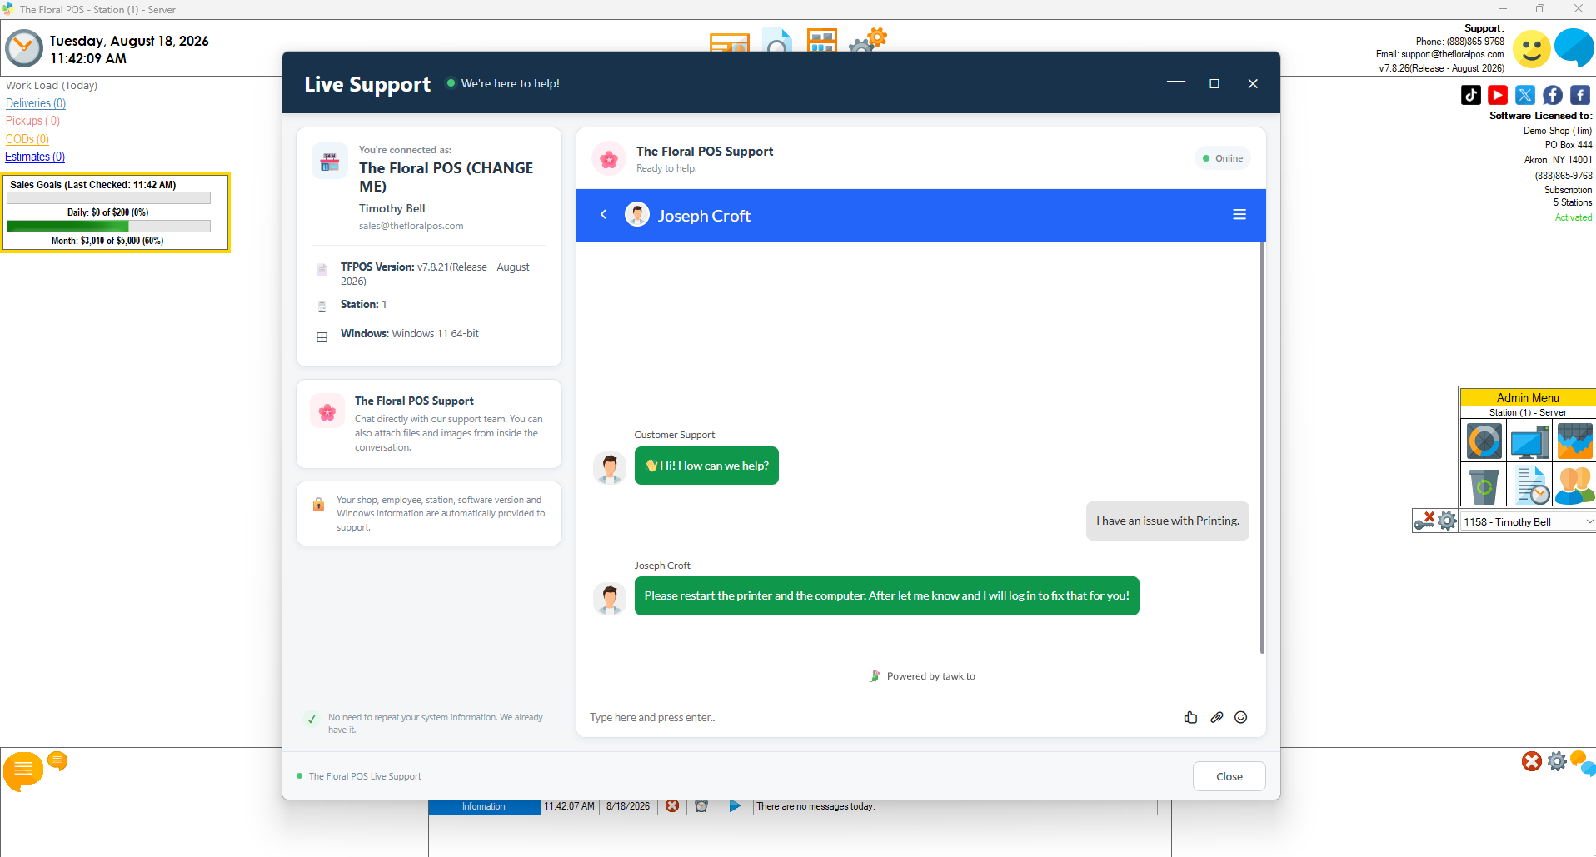Go back from Joseph Croft chat

604,215
